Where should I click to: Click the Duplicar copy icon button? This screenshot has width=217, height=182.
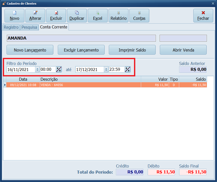point(77,16)
